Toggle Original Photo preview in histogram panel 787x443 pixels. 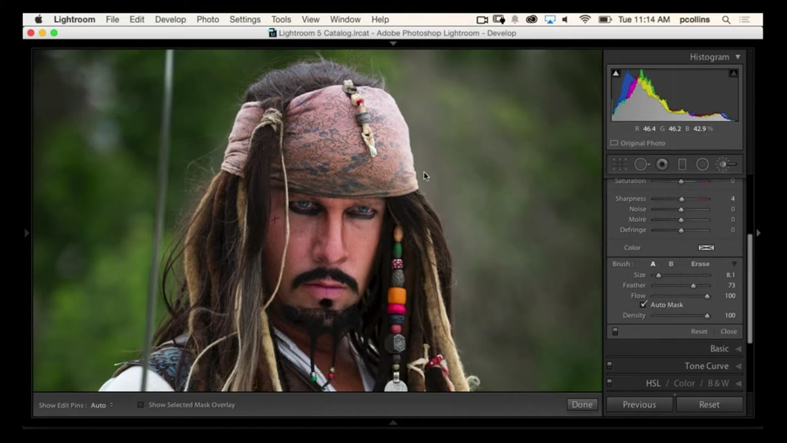tap(614, 143)
